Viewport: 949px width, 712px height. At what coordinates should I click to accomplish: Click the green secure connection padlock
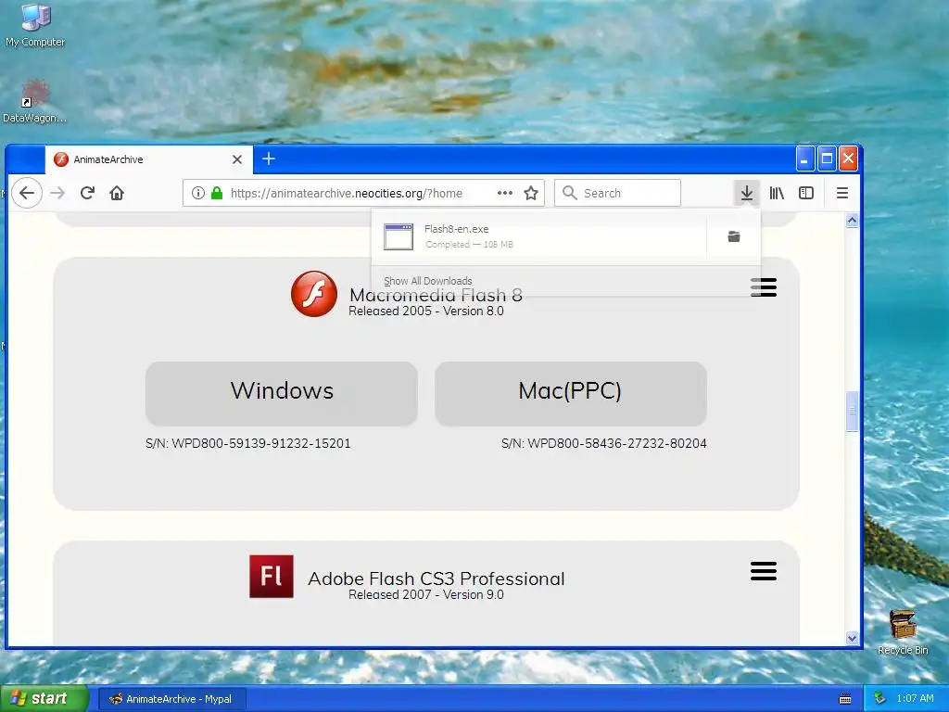217,193
